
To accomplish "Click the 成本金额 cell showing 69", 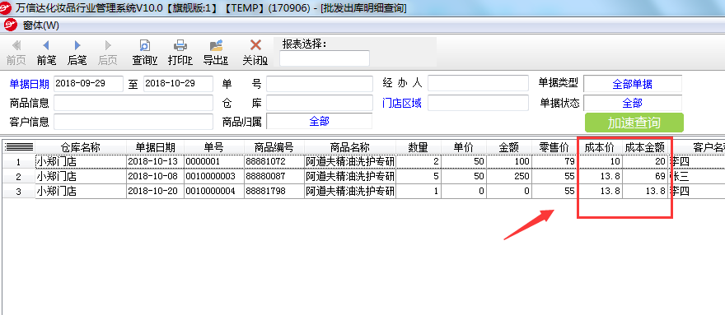I will pyautogui.click(x=645, y=177).
